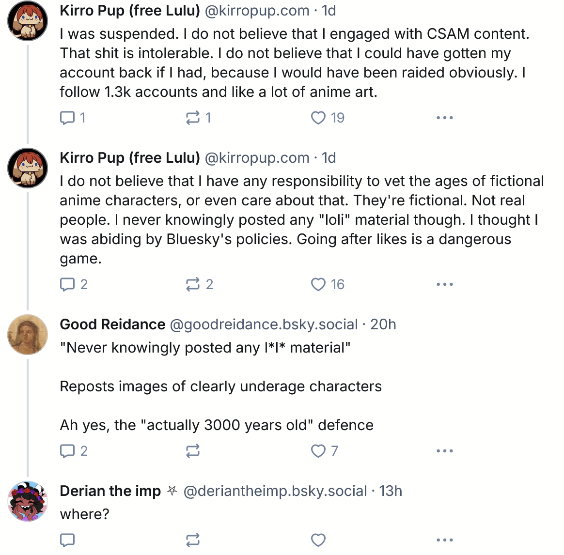Reply to Kirro Pup's first post
The width and height of the screenshot is (564, 555).
point(67,118)
